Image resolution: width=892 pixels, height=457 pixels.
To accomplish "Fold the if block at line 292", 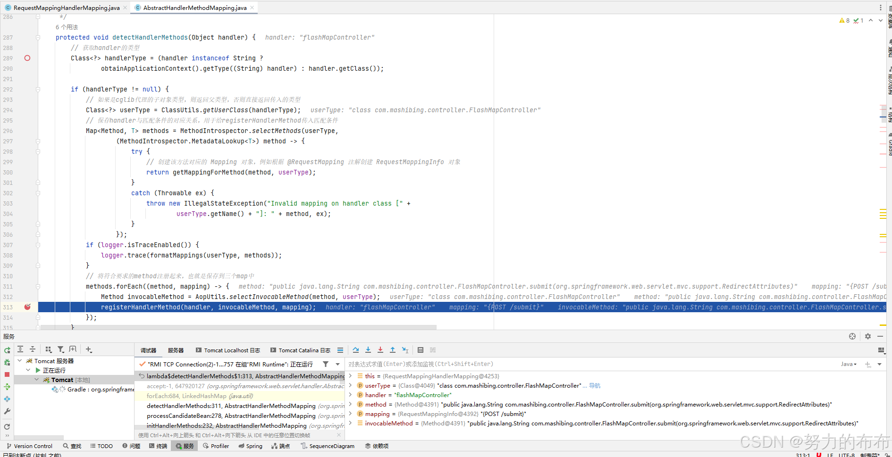I will click(38, 89).
